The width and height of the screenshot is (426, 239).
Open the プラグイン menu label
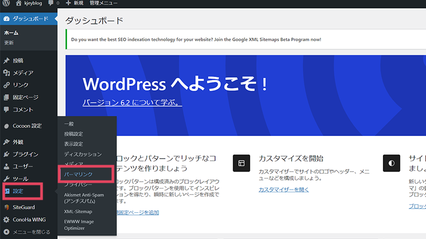pos(26,154)
